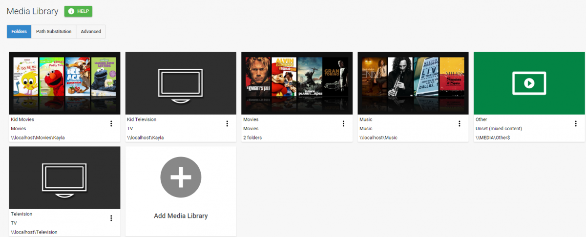This screenshot has width=586, height=237.
Task: Click the plus icon to add library
Action: [x=181, y=178]
